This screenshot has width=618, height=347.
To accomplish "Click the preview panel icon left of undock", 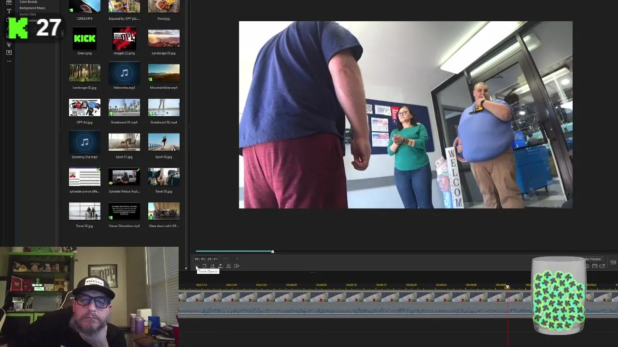I will tap(595, 266).
